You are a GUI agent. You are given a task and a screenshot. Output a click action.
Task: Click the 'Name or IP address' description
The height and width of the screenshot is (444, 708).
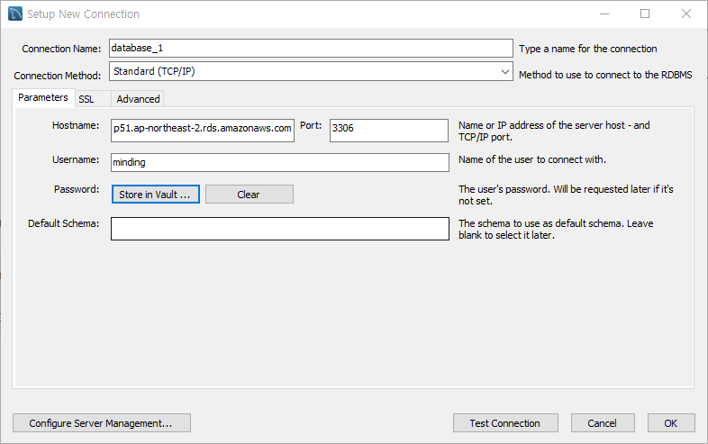[554, 131]
